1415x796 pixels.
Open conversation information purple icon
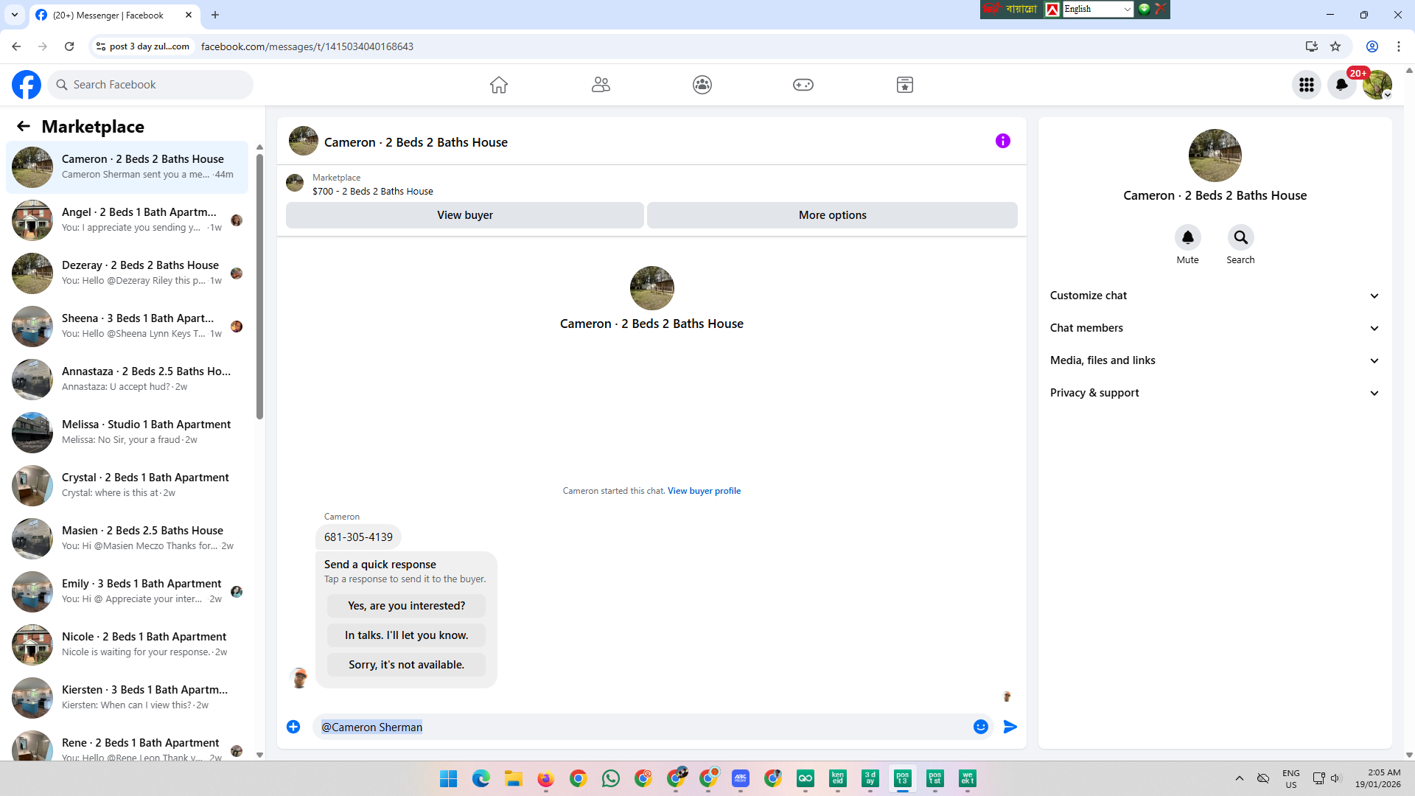tap(1003, 141)
